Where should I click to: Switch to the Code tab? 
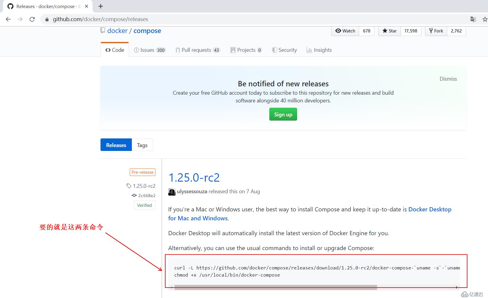coord(115,50)
